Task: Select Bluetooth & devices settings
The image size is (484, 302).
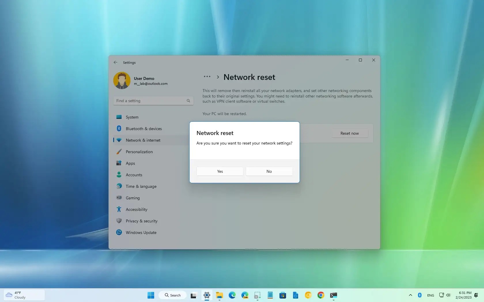Action: (x=143, y=129)
